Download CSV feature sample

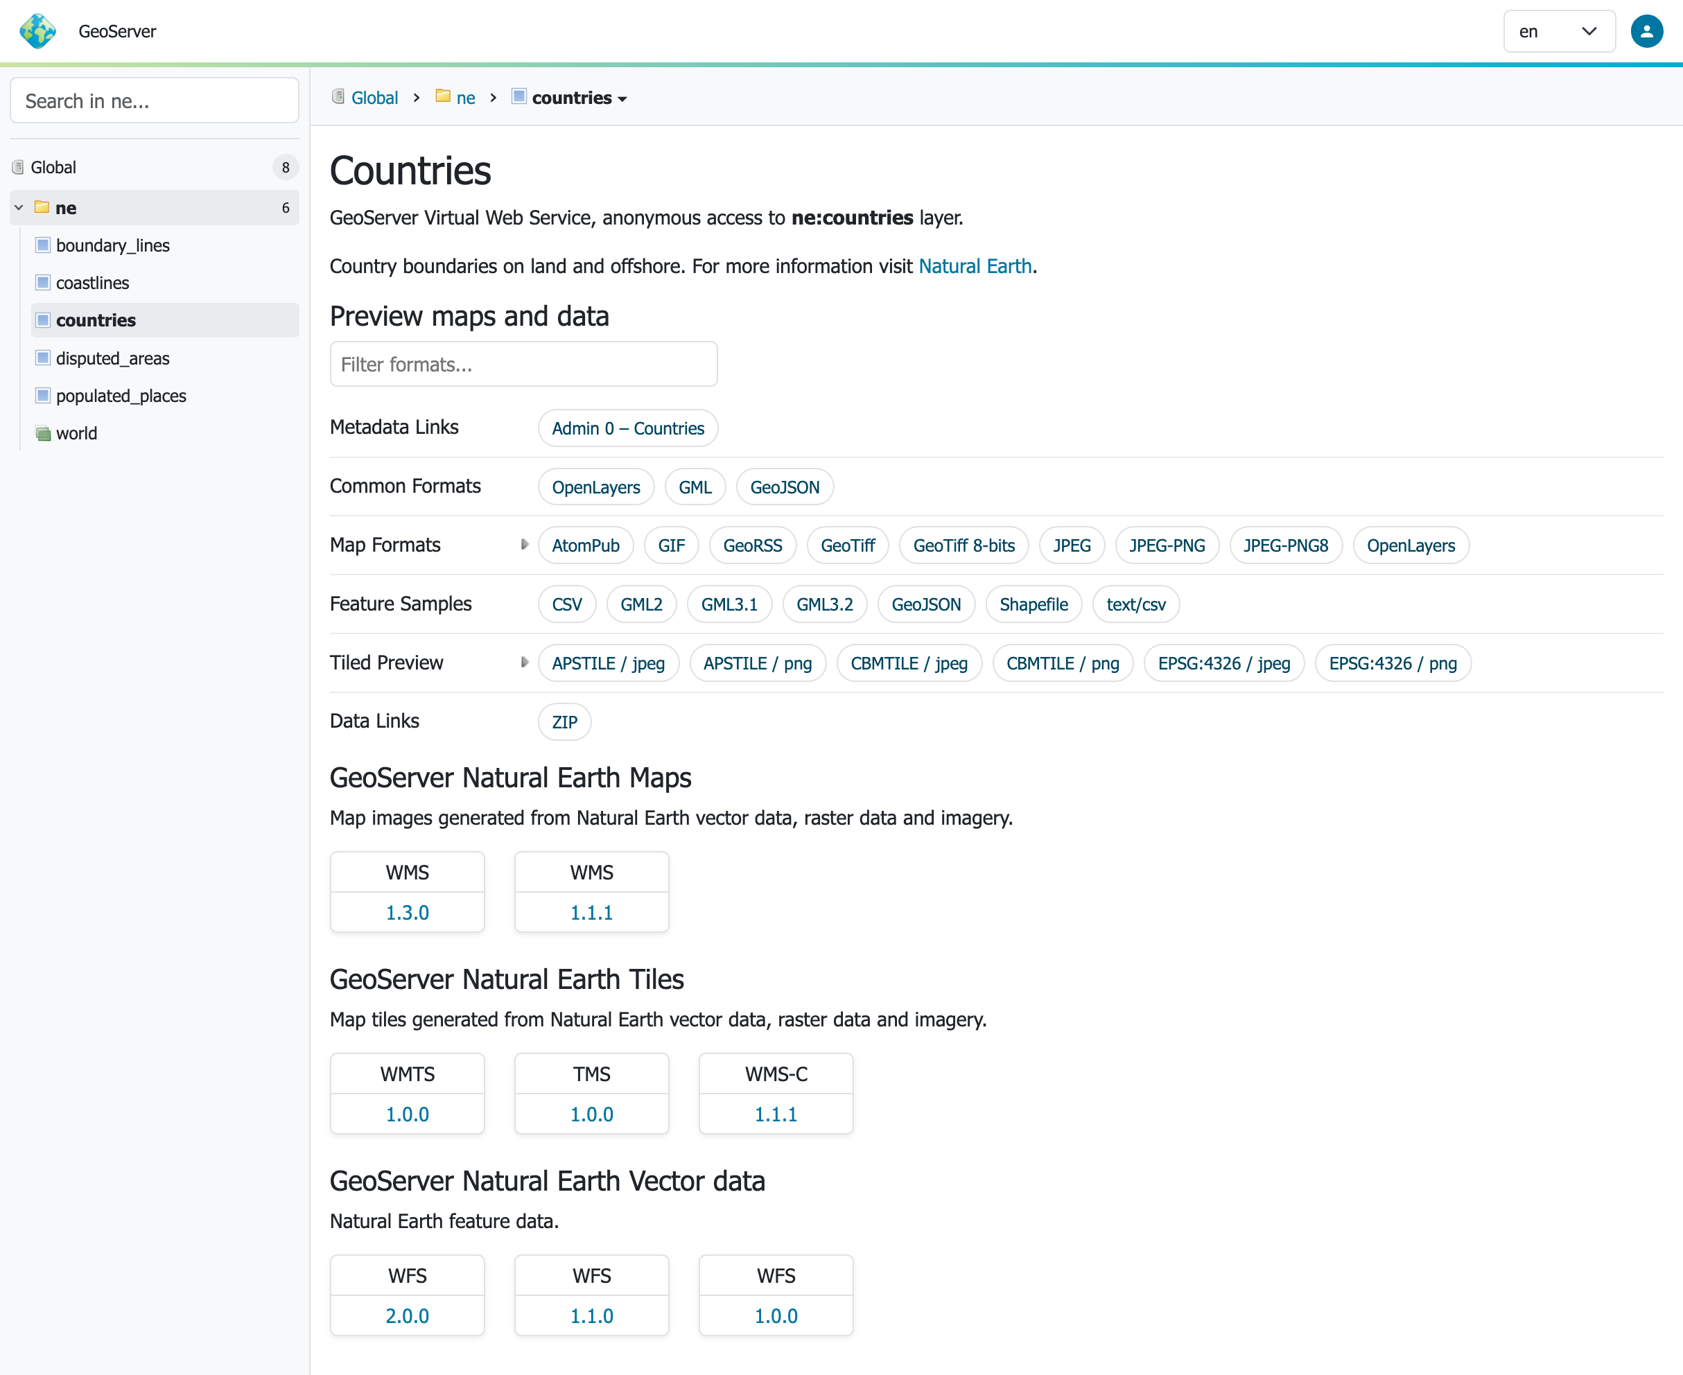pyautogui.click(x=567, y=604)
